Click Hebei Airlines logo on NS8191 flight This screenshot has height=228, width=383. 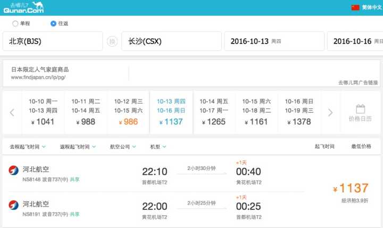[14, 206]
